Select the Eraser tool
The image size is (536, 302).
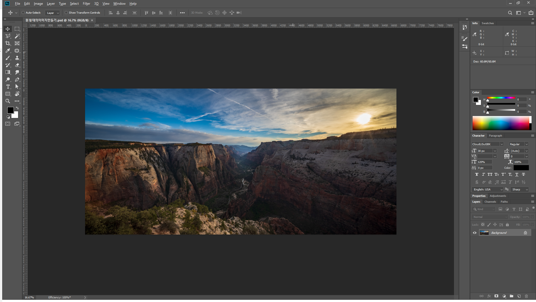point(17,65)
